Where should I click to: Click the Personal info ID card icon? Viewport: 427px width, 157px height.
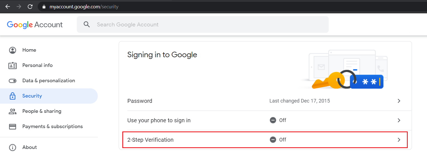[13, 66]
